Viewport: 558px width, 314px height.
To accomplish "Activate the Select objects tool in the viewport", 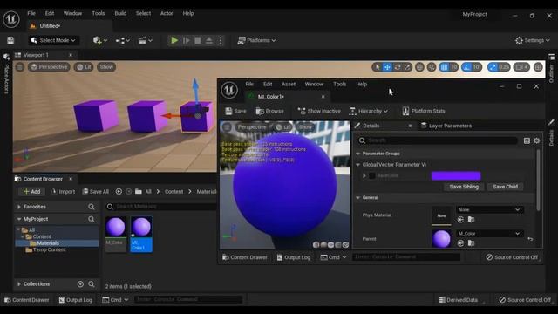I will click(x=378, y=67).
